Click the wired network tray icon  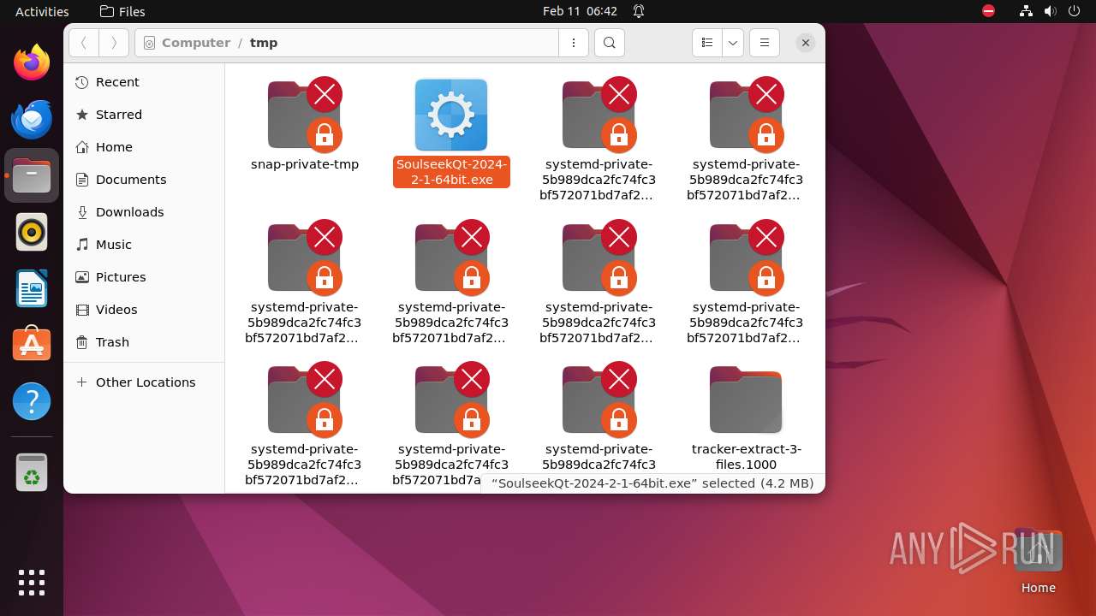(x=1027, y=11)
